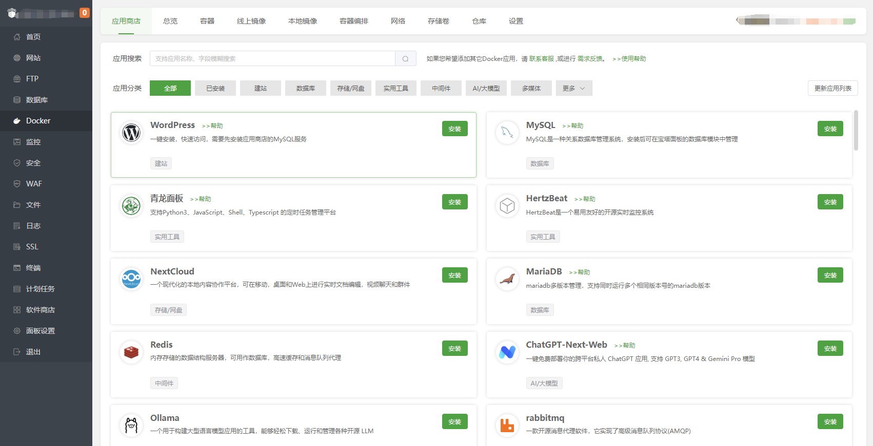873x446 pixels.
Task: Click the Docker whale icon in sidebar
Action: click(17, 121)
